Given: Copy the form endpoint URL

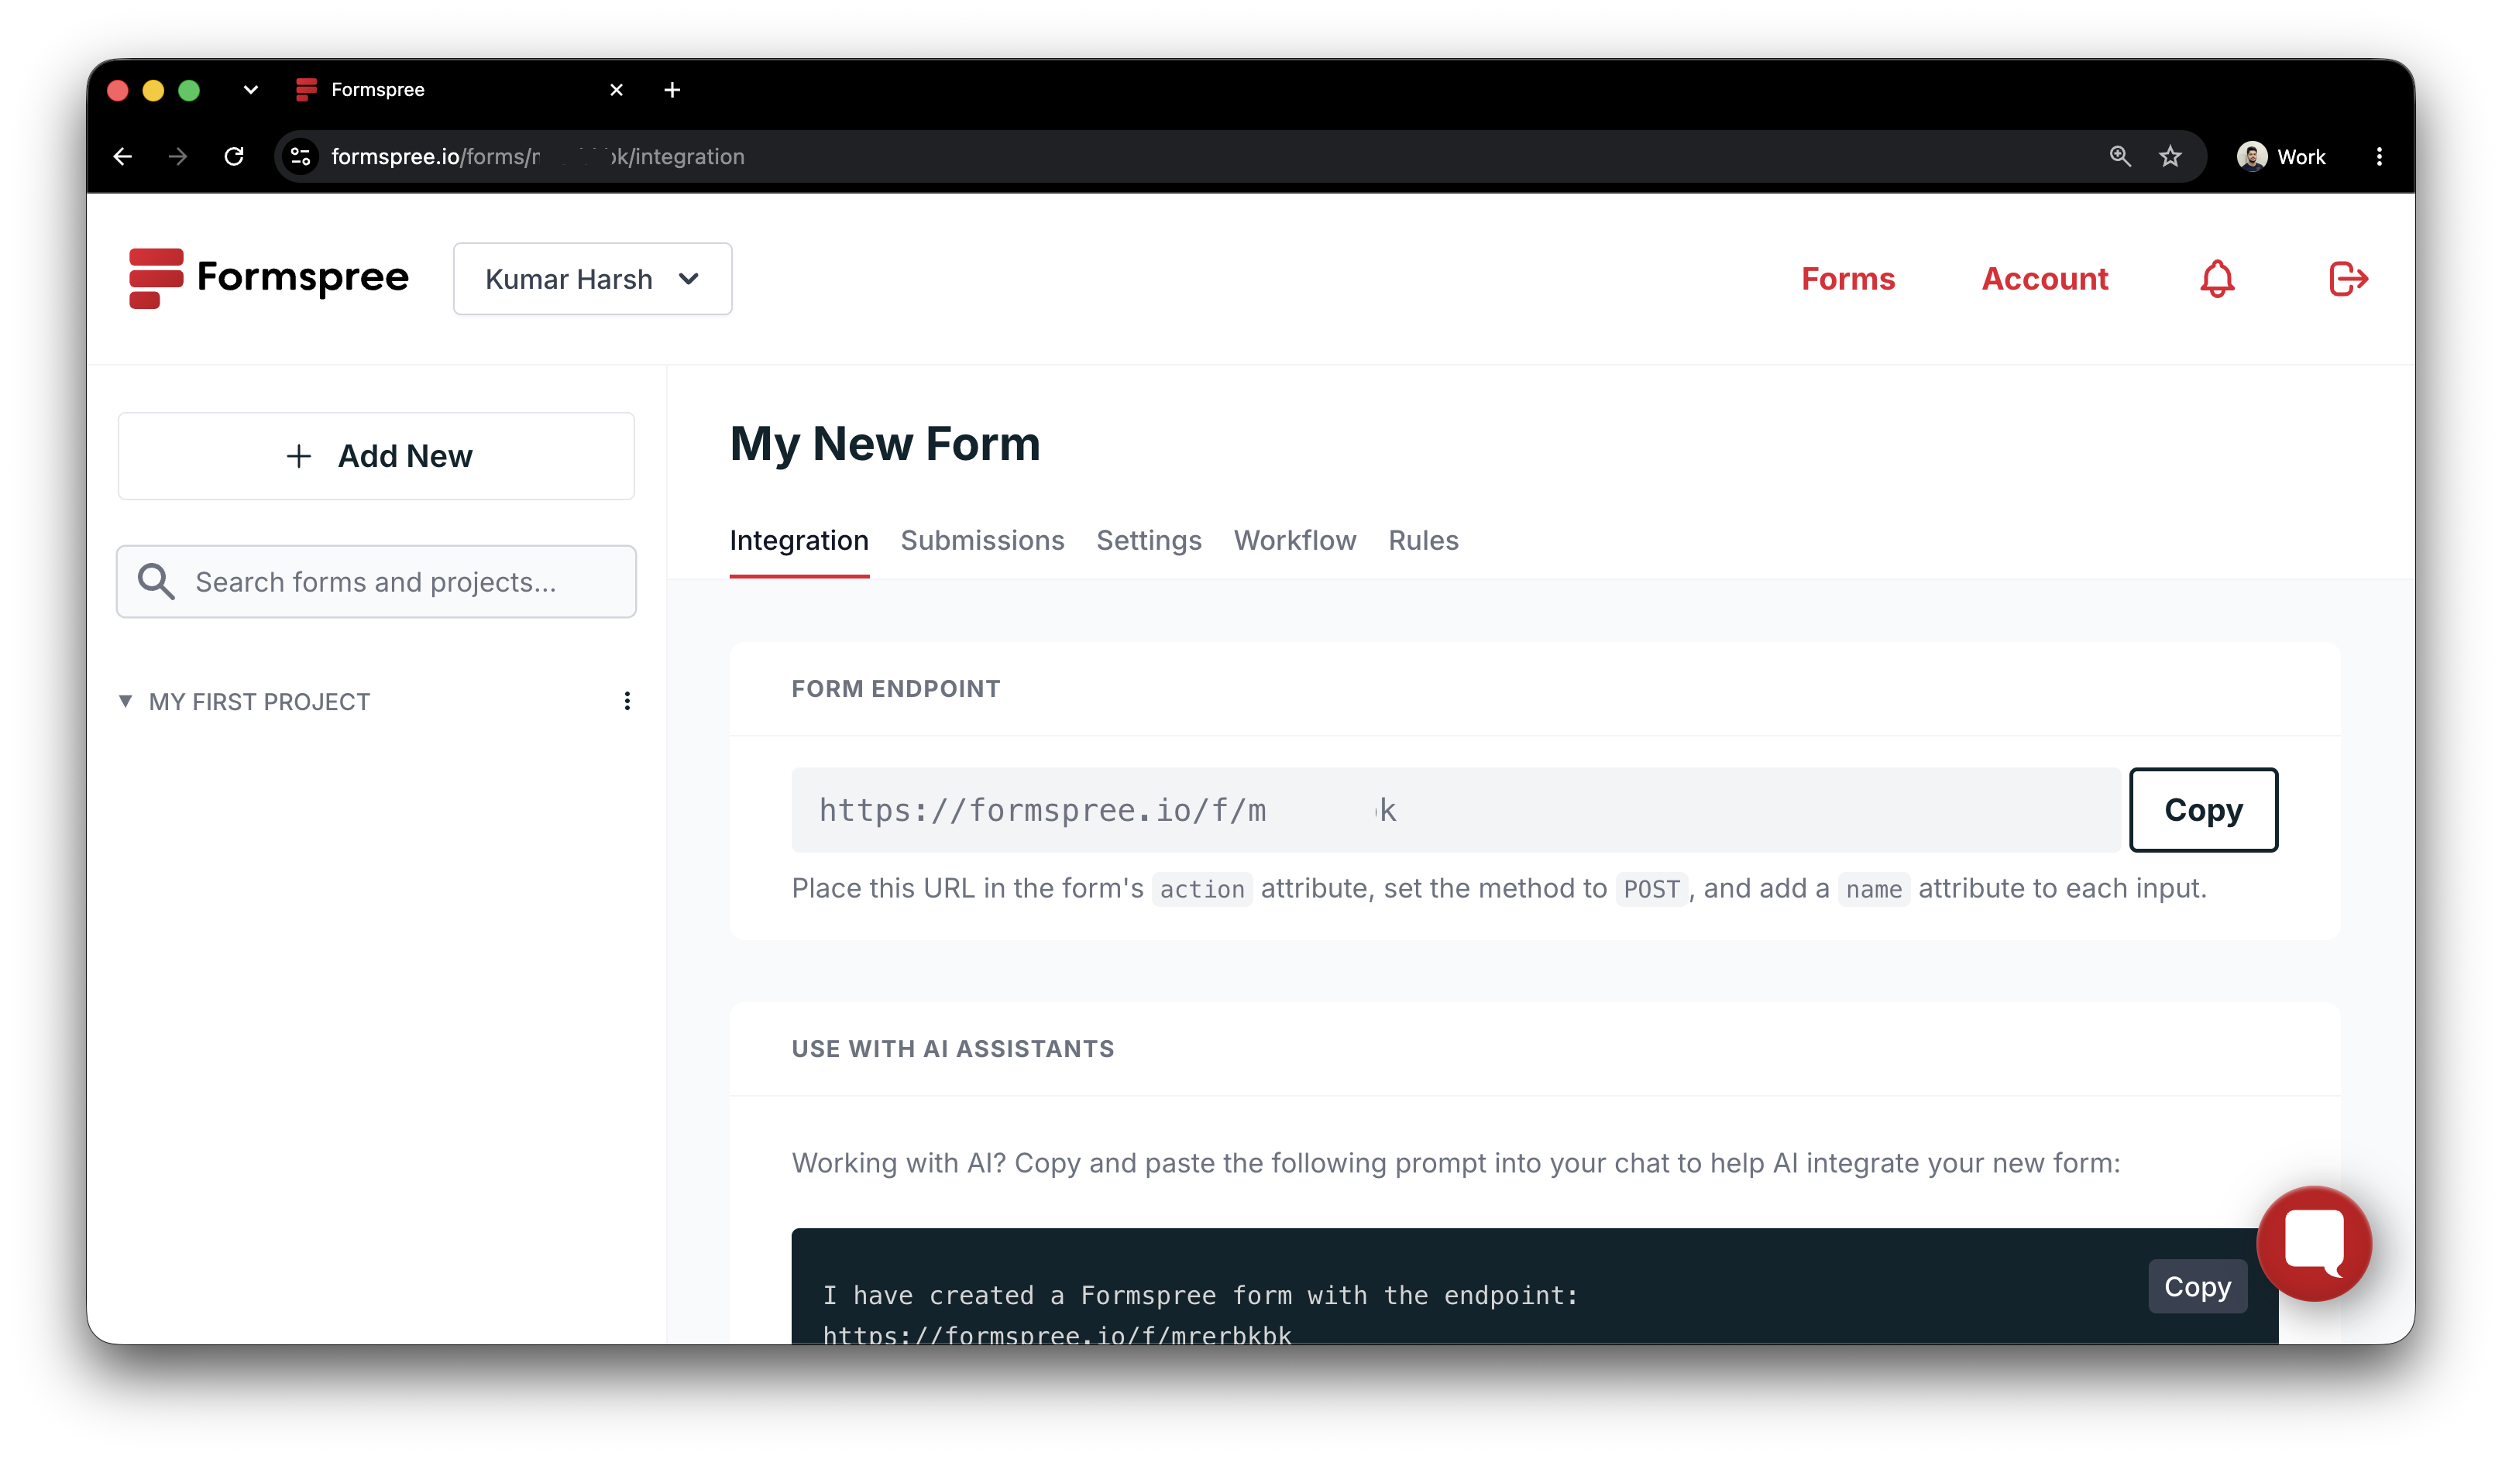Looking at the screenshot, I should coord(2203,810).
